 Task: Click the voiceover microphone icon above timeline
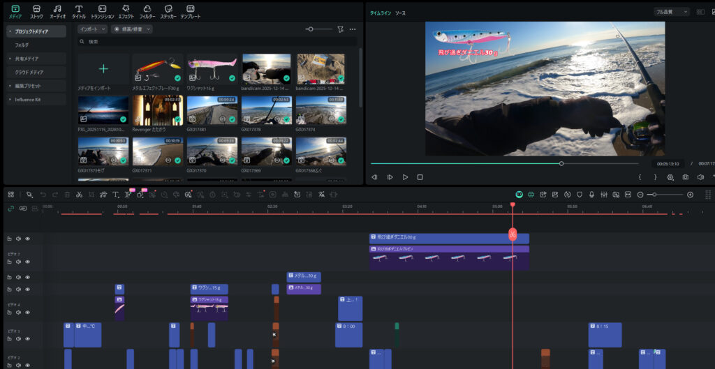[591, 195]
